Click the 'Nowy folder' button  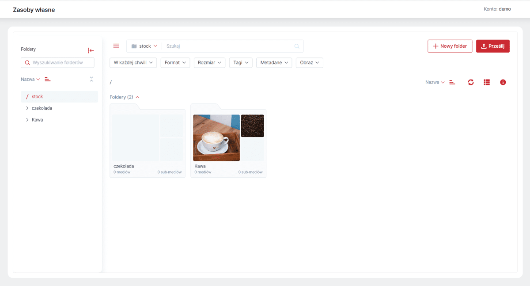pyautogui.click(x=450, y=46)
